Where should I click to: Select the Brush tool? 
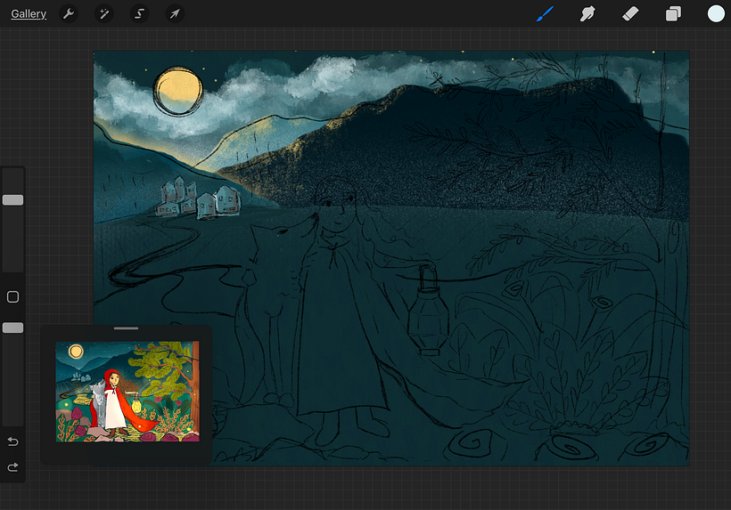click(545, 14)
